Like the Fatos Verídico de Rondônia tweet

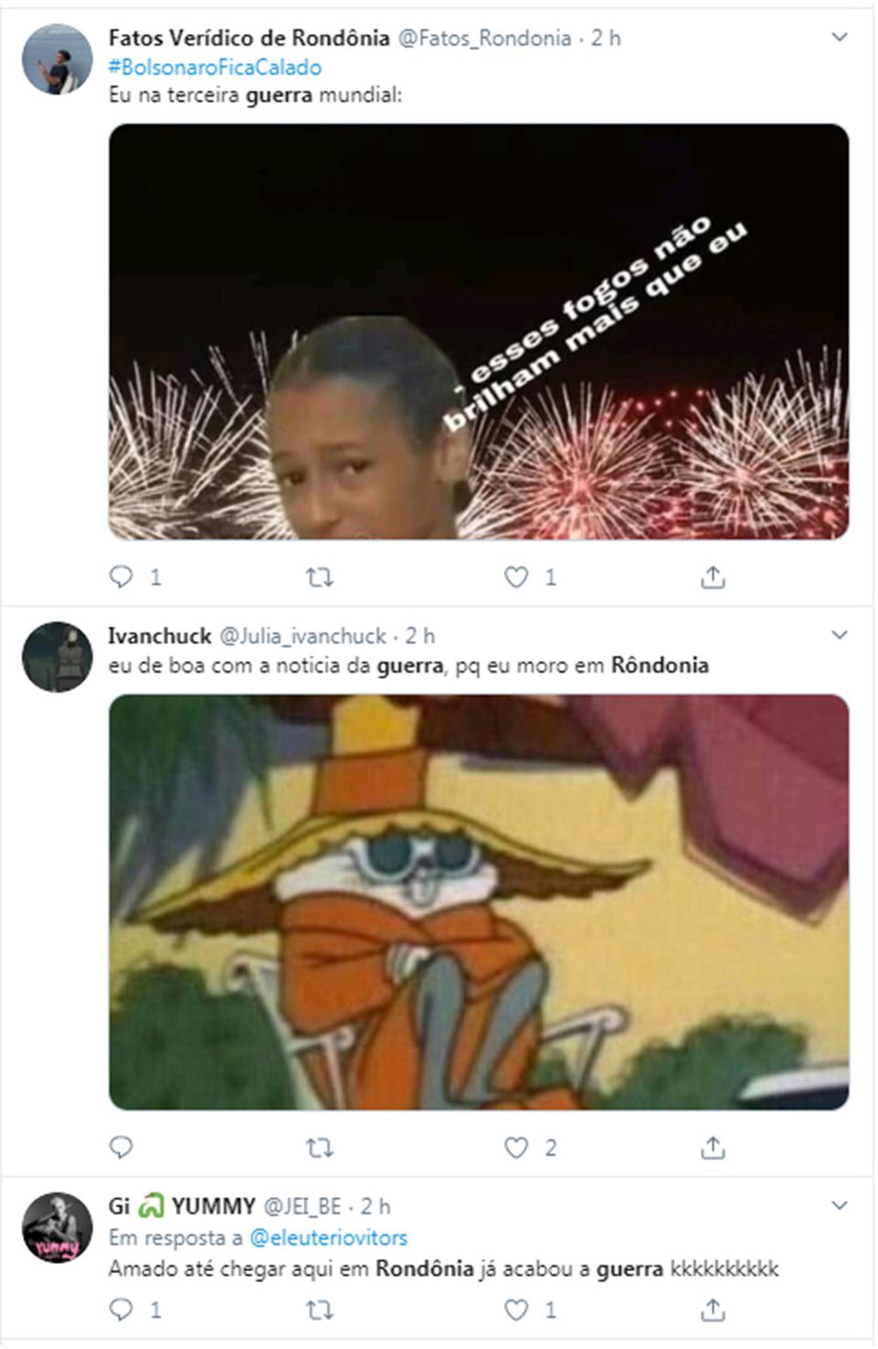coord(517,577)
